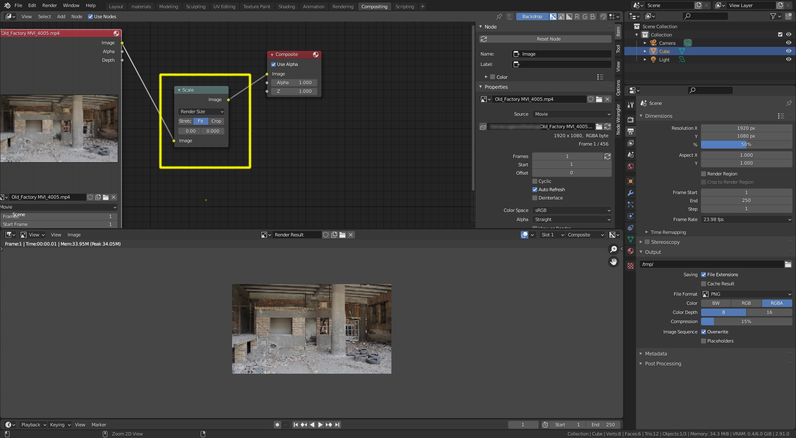The width and height of the screenshot is (796, 438).
Task: Hide the Light in the outliner
Action: 789,59
